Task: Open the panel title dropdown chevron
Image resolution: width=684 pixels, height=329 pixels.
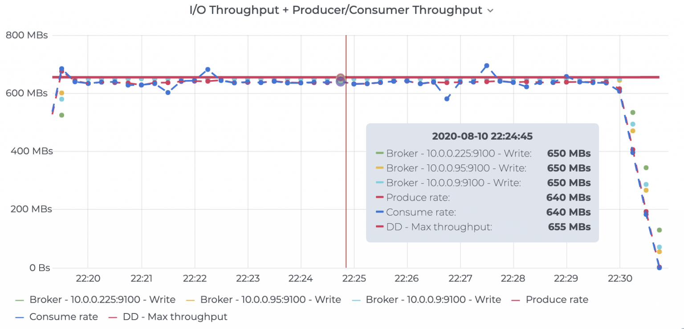Action: 490,11
